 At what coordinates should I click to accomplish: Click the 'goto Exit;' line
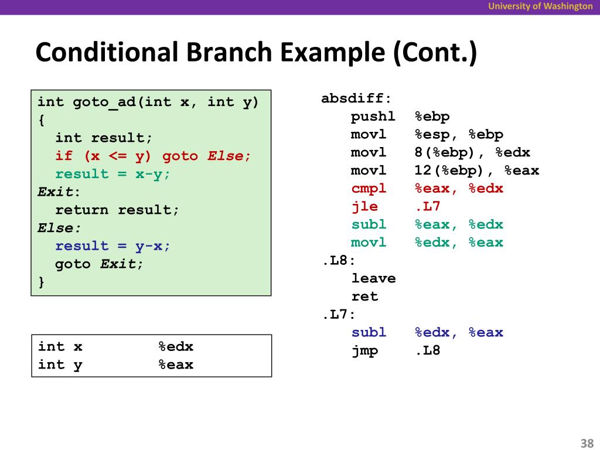coord(99,264)
